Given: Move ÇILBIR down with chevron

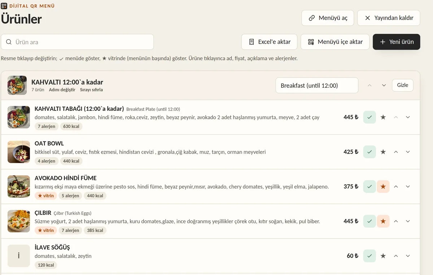Looking at the screenshot, I should (x=408, y=221).
